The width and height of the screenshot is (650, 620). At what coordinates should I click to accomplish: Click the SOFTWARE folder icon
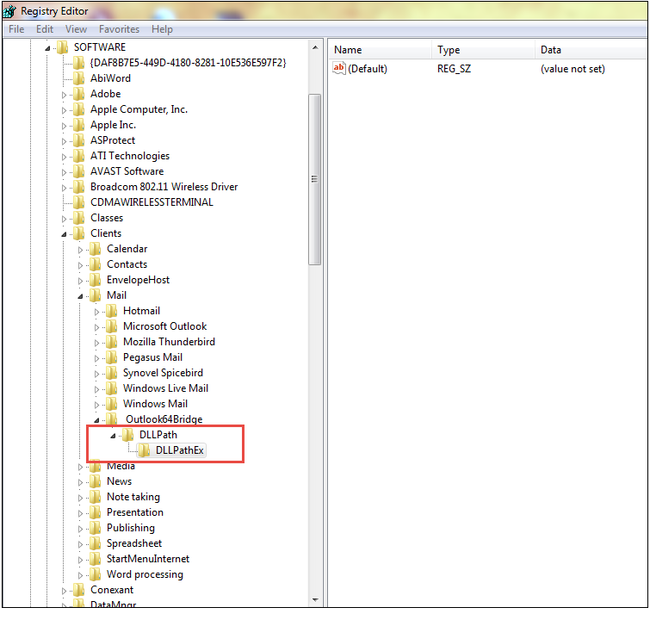click(x=63, y=47)
